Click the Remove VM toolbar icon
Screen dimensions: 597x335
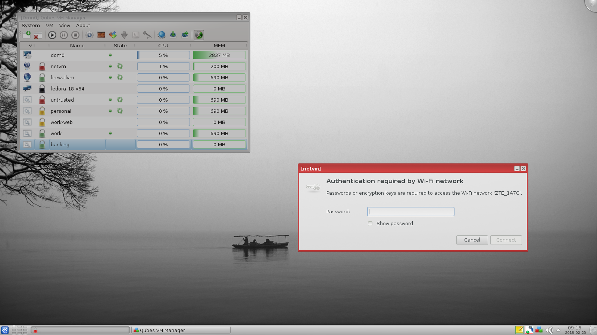pyautogui.click(x=38, y=35)
